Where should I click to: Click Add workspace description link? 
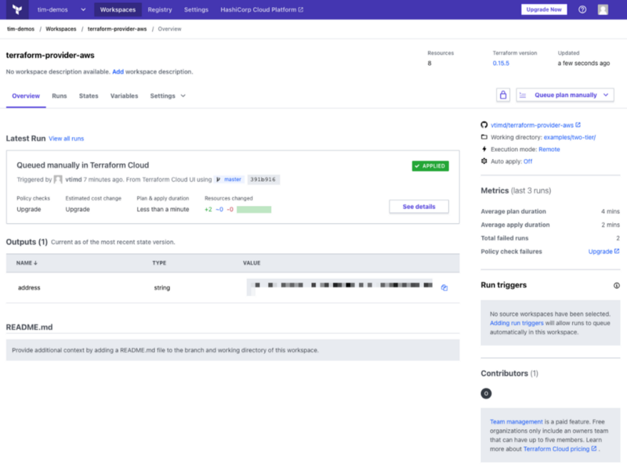click(x=118, y=71)
